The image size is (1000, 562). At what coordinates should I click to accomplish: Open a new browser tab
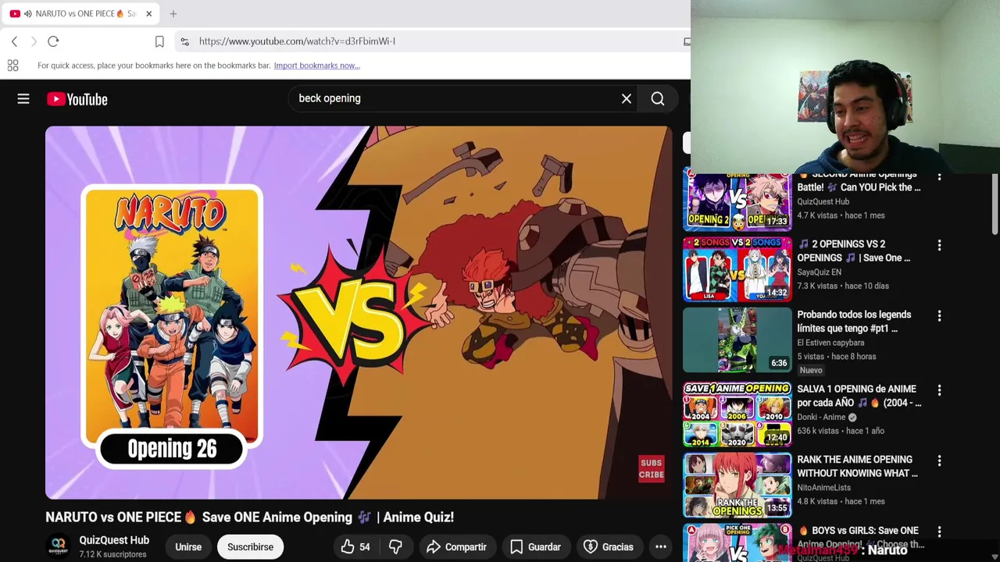(x=173, y=13)
